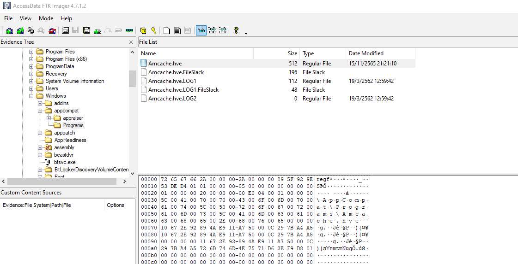Select System Volume Information folder

(x=75, y=81)
